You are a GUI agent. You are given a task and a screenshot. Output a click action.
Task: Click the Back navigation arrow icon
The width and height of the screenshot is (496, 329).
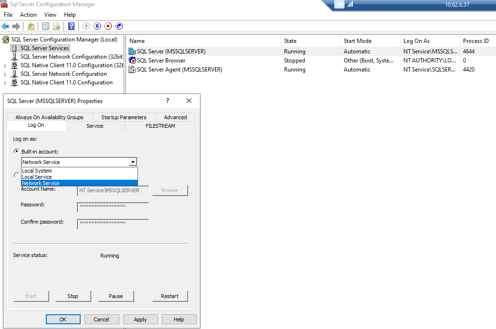point(5,26)
